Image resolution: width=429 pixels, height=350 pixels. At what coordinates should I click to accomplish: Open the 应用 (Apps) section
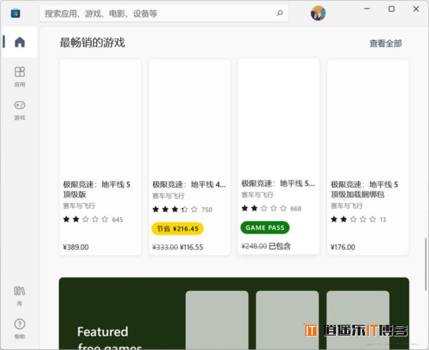point(20,76)
